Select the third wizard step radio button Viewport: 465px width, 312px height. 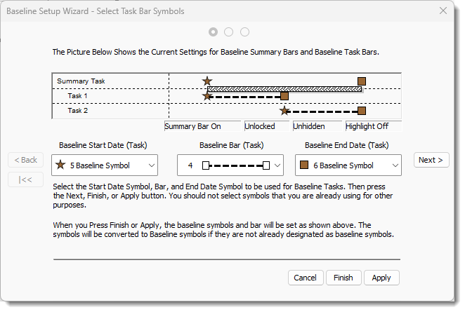tap(244, 32)
